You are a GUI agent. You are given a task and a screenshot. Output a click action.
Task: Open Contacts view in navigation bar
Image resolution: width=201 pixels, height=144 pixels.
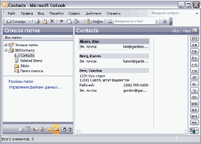coord(35,129)
